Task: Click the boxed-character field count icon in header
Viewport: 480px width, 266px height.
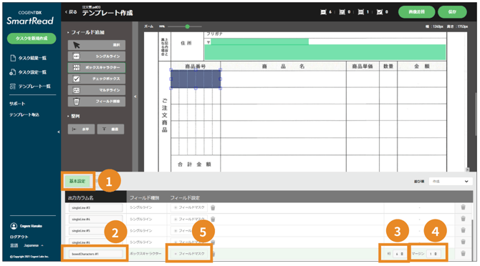Action: (x=361, y=12)
